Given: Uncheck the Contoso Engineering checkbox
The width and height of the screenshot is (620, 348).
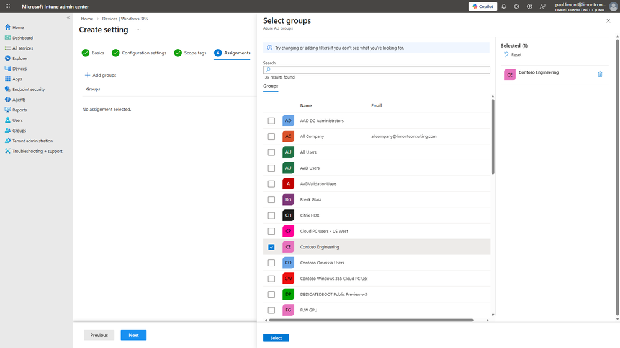Looking at the screenshot, I should [x=271, y=247].
